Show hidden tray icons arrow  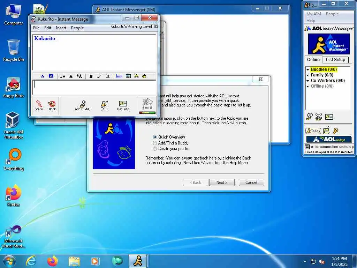(x=305, y=261)
